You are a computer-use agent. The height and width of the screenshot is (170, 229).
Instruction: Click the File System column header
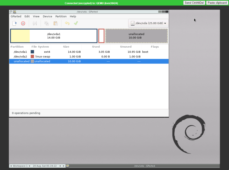tap(40, 47)
